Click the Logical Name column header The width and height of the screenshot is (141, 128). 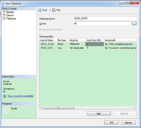[48, 40]
